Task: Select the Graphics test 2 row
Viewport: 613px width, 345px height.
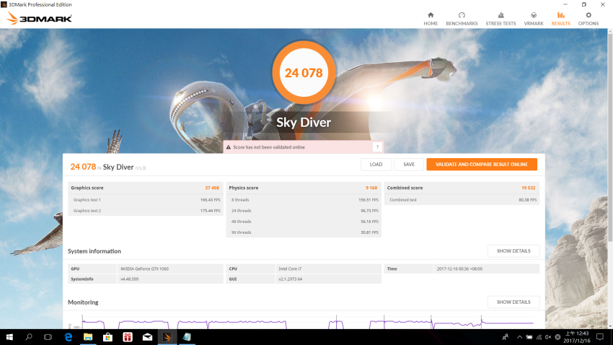Action: coord(146,211)
